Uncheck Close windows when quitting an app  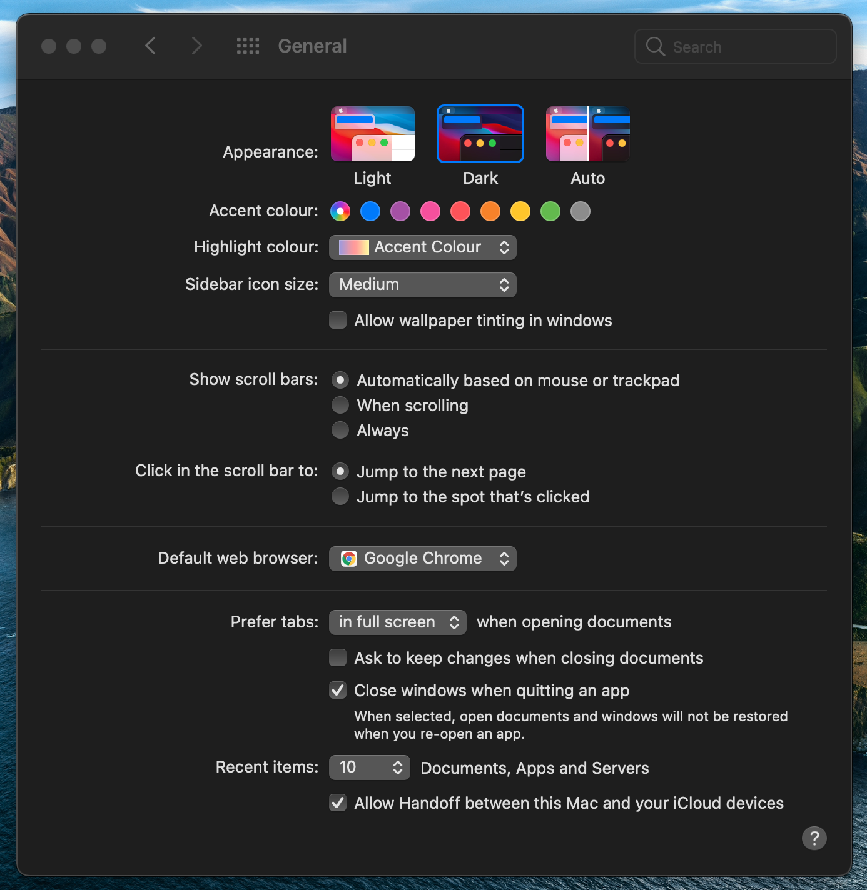point(338,690)
